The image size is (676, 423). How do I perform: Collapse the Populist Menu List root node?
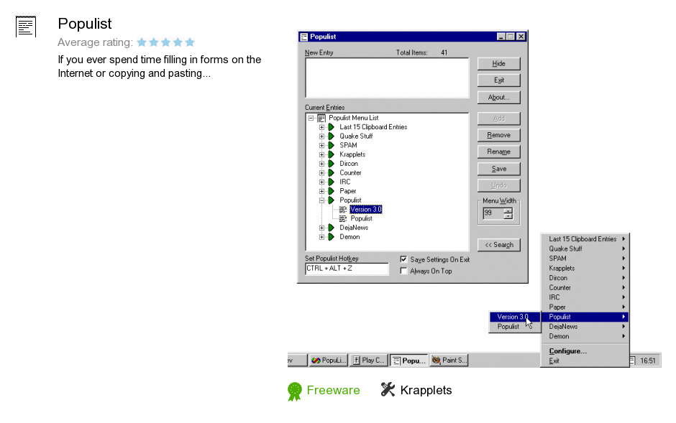(x=311, y=118)
